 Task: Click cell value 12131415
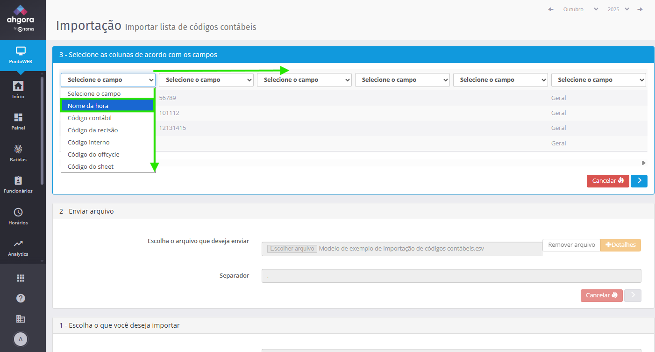coord(172,128)
